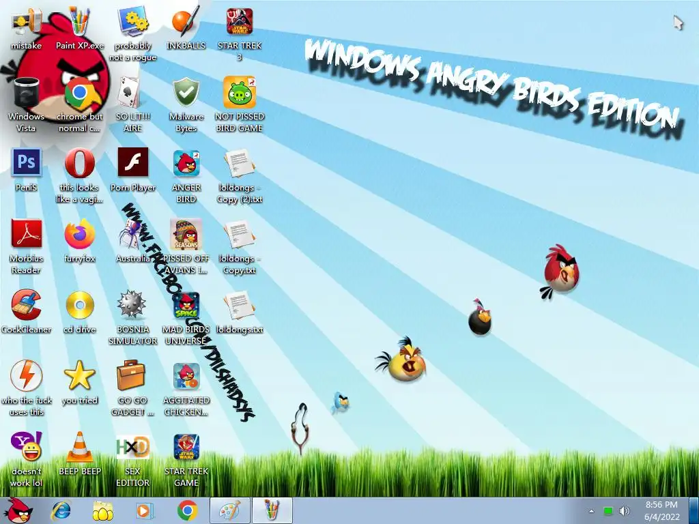The height and width of the screenshot is (524, 699).
Task: Click the Show Desktop strip
Action: pyautogui.click(x=694, y=510)
